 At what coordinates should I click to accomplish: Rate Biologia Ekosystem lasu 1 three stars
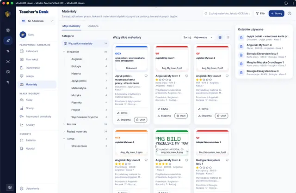[x=204, y=168]
